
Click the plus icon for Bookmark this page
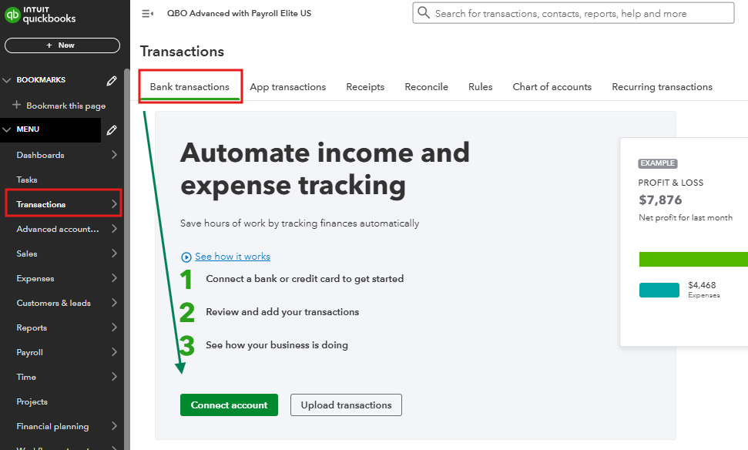[x=17, y=105]
